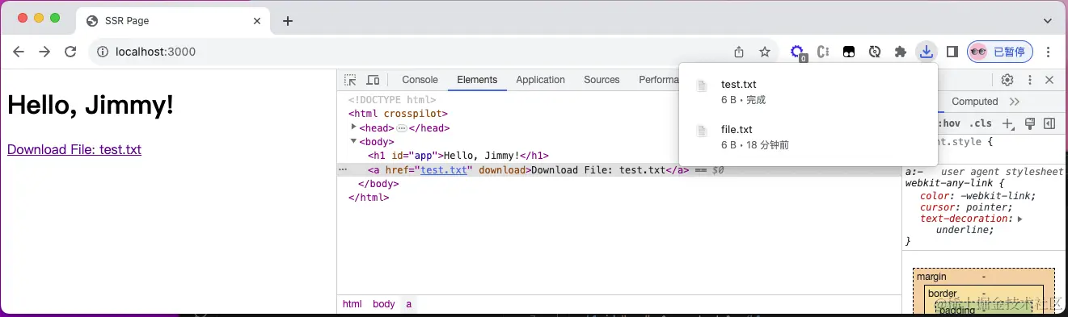Toggle the device toolbar in DevTools

(373, 80)
